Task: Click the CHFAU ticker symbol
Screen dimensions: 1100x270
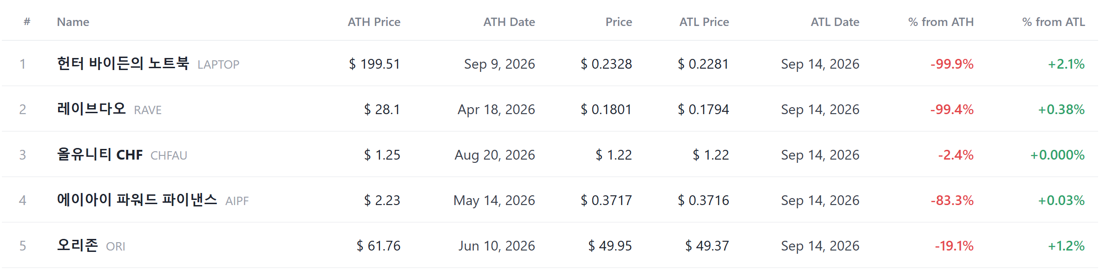Action: click(169, 155)
